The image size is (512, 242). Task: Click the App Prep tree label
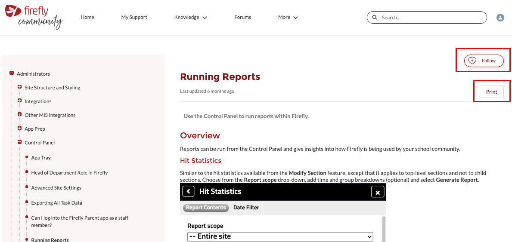point(35,129)
